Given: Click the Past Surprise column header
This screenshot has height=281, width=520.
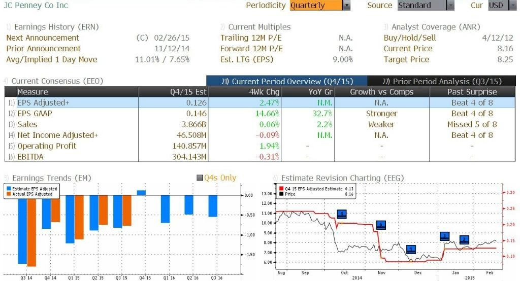Looking at the screenshot, I should [x=472, y=92].
